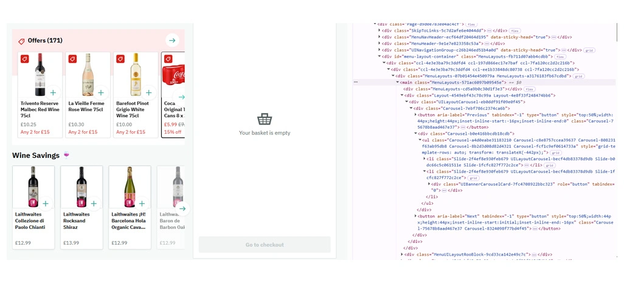Click the grid badge beside UINavigationGroup
624x283 pixels.
click(589, 50)
